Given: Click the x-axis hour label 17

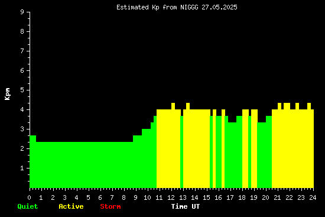Looking at the screenshot, I should pos(230,197).
